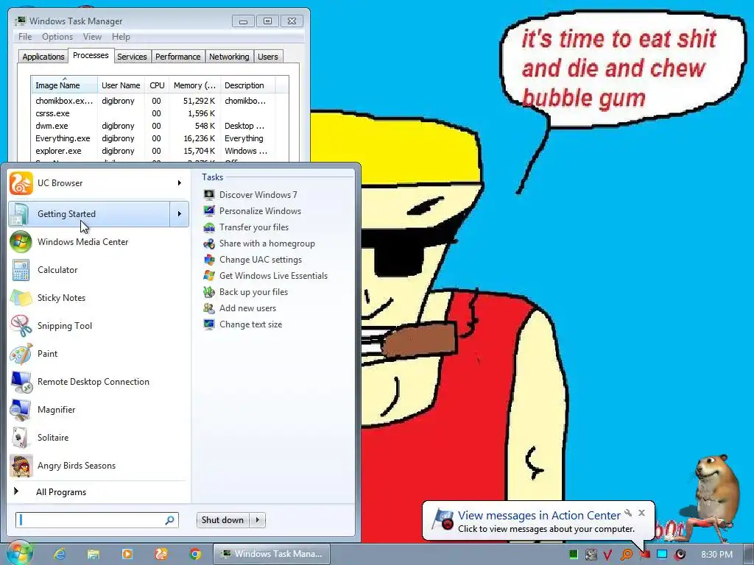The width and height of the screenshot is (754, 565).
Task: Open Paint from Start menu
Action: 98,354
